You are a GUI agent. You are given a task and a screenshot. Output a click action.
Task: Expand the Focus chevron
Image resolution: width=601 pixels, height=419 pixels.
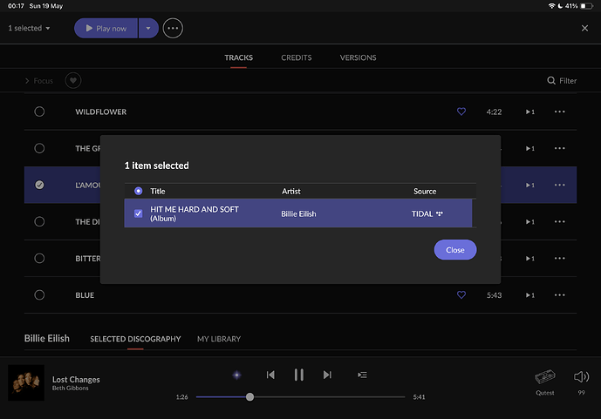pyautogui.click(x=27, y=81)
